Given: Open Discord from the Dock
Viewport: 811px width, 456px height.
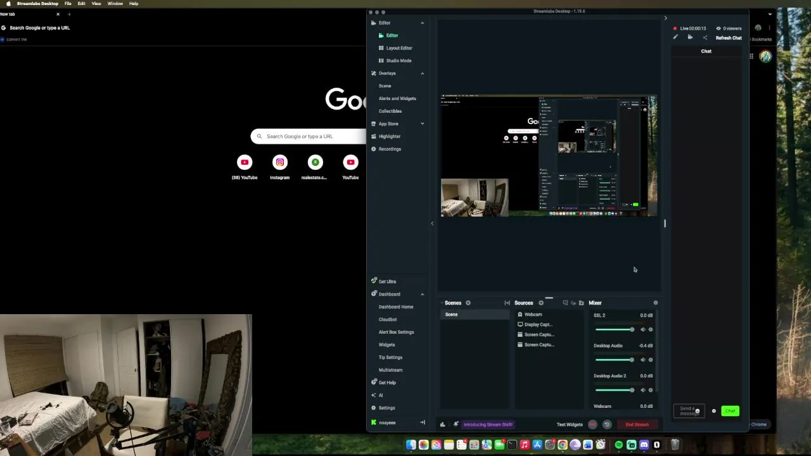Looking at the screenshot, I should [644, 445].
